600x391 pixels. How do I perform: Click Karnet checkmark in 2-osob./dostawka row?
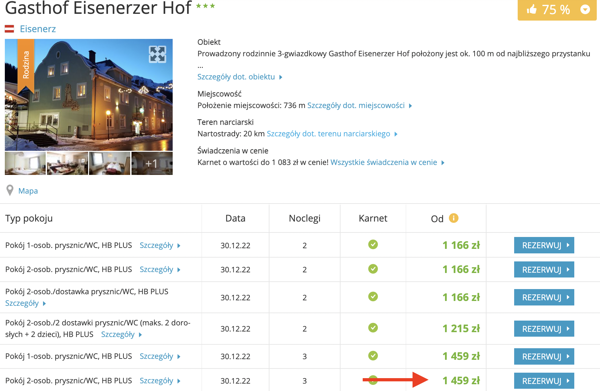tap(373, 296)
